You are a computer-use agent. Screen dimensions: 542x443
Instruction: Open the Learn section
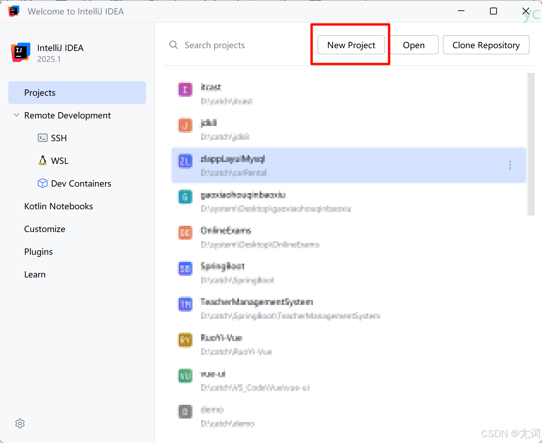point(35,274)
